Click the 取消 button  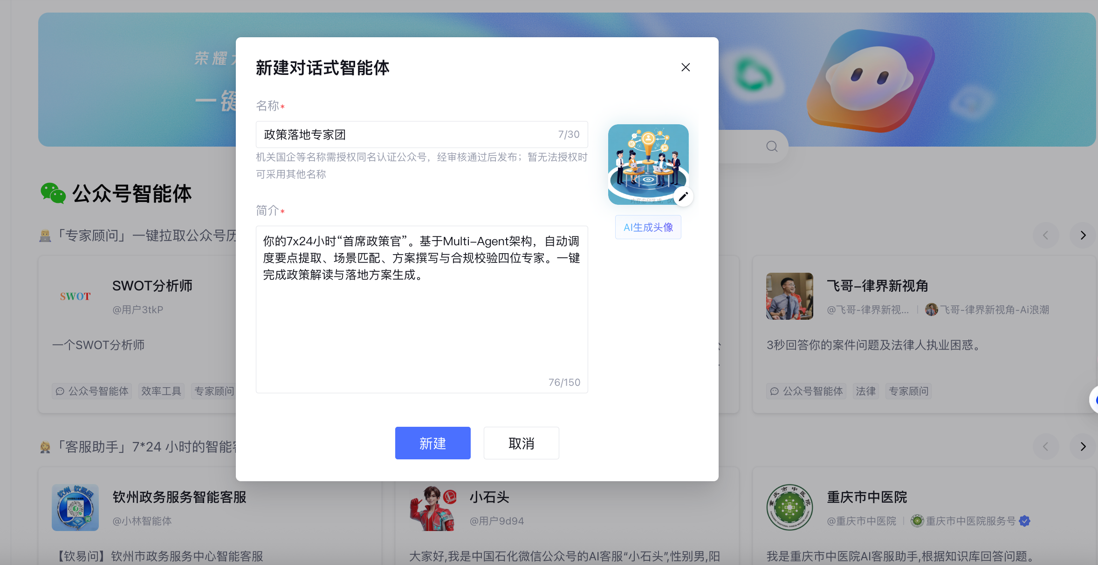[x=521, y=443]
